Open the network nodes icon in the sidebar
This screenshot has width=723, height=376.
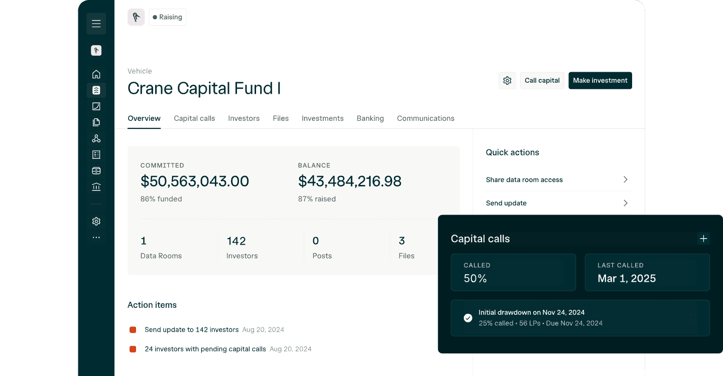(x=96, y=138)
